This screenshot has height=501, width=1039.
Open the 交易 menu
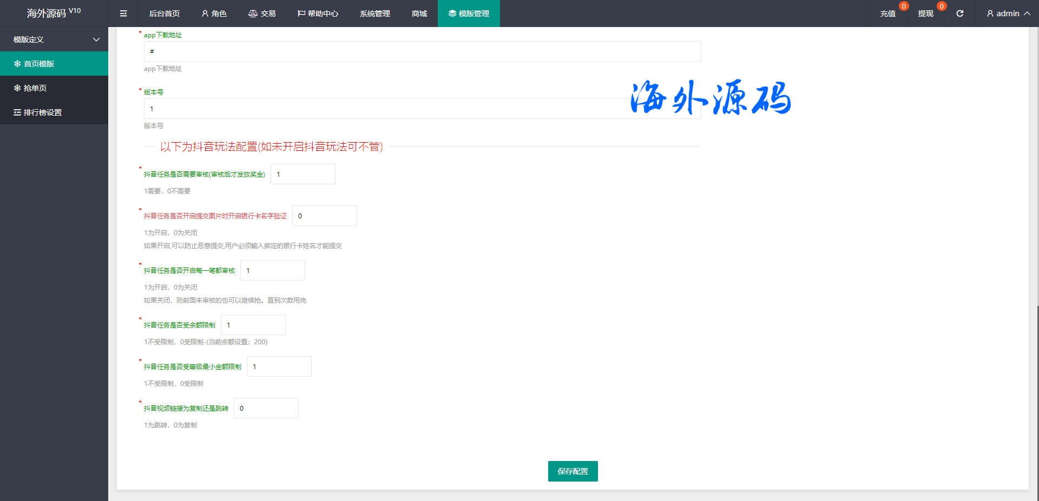point(262,14)
